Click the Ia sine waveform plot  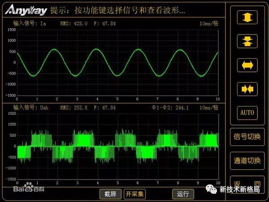tap(117, 62)
